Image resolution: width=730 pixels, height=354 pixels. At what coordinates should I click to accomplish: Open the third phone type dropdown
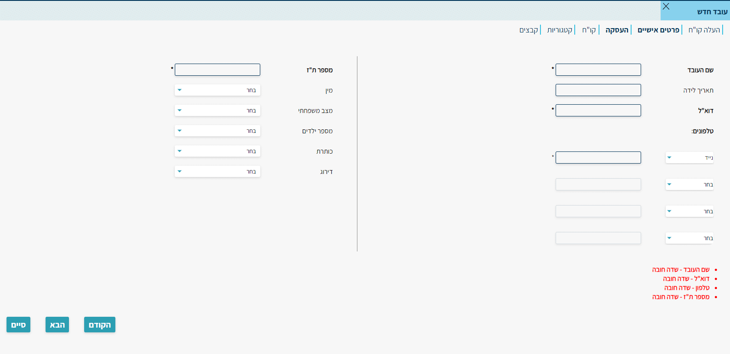click(690, 211)
